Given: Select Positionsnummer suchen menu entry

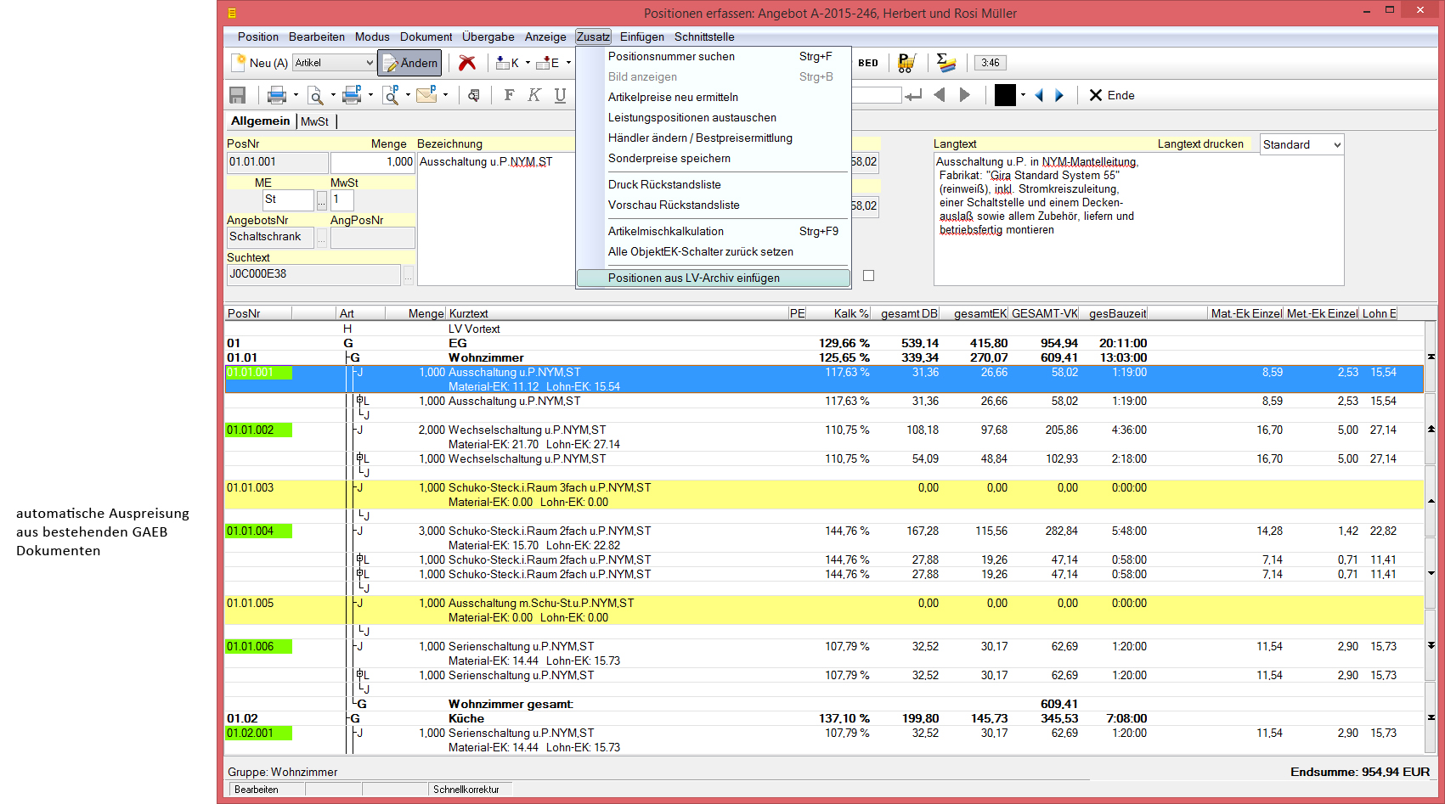Looking at the screenshot, I should 713,57.
